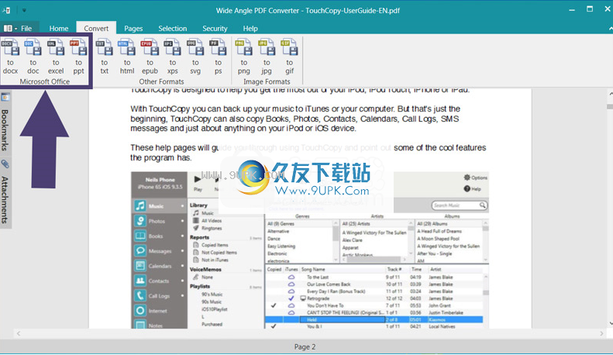This screenshot has height=355, width=613.
Task: Click the vertical scrollbar thumb
Action: 610,106
